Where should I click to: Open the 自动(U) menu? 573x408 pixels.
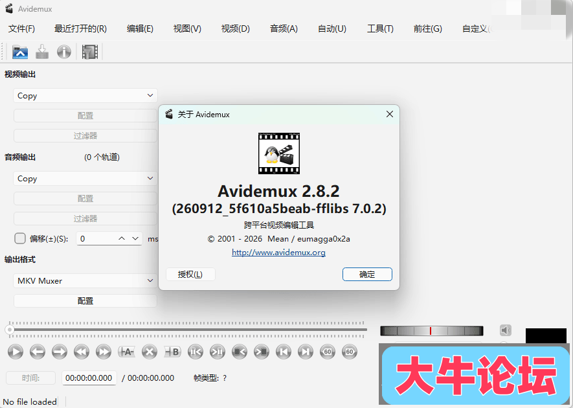(331, 28)
